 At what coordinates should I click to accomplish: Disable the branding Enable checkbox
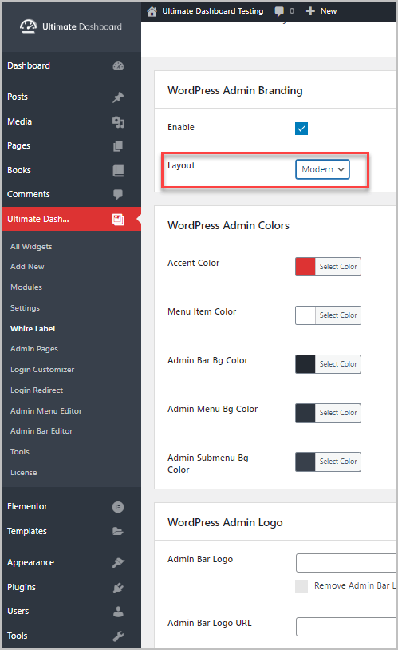(x=301, y=129)
